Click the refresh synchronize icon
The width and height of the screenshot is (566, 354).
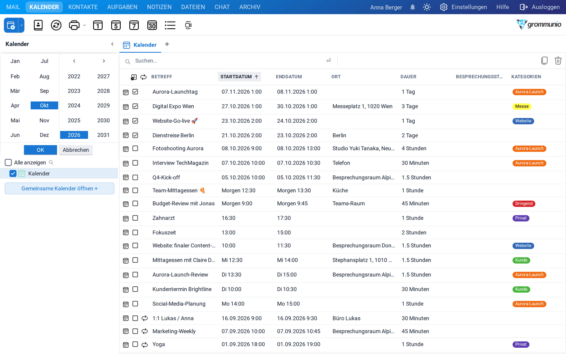pyautogui.click(x=56, y=25)
